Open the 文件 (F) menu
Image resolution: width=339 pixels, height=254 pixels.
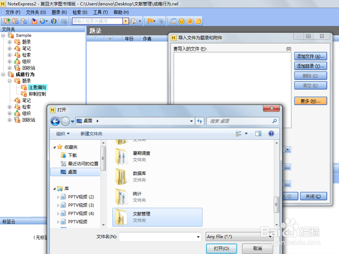pyautogui.click(x=13, y=12)
